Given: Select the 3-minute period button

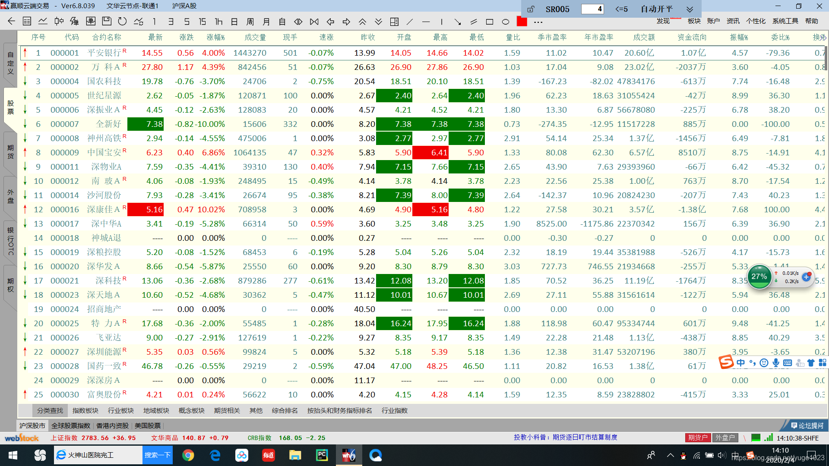Looking at the screenshot, I should pos(171,22).
